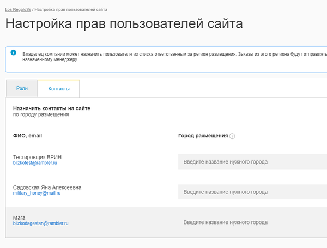The width and height of the screenshot is (327, 248).
Task: Select the Контакты tab
Action: (x=58, y=88)
